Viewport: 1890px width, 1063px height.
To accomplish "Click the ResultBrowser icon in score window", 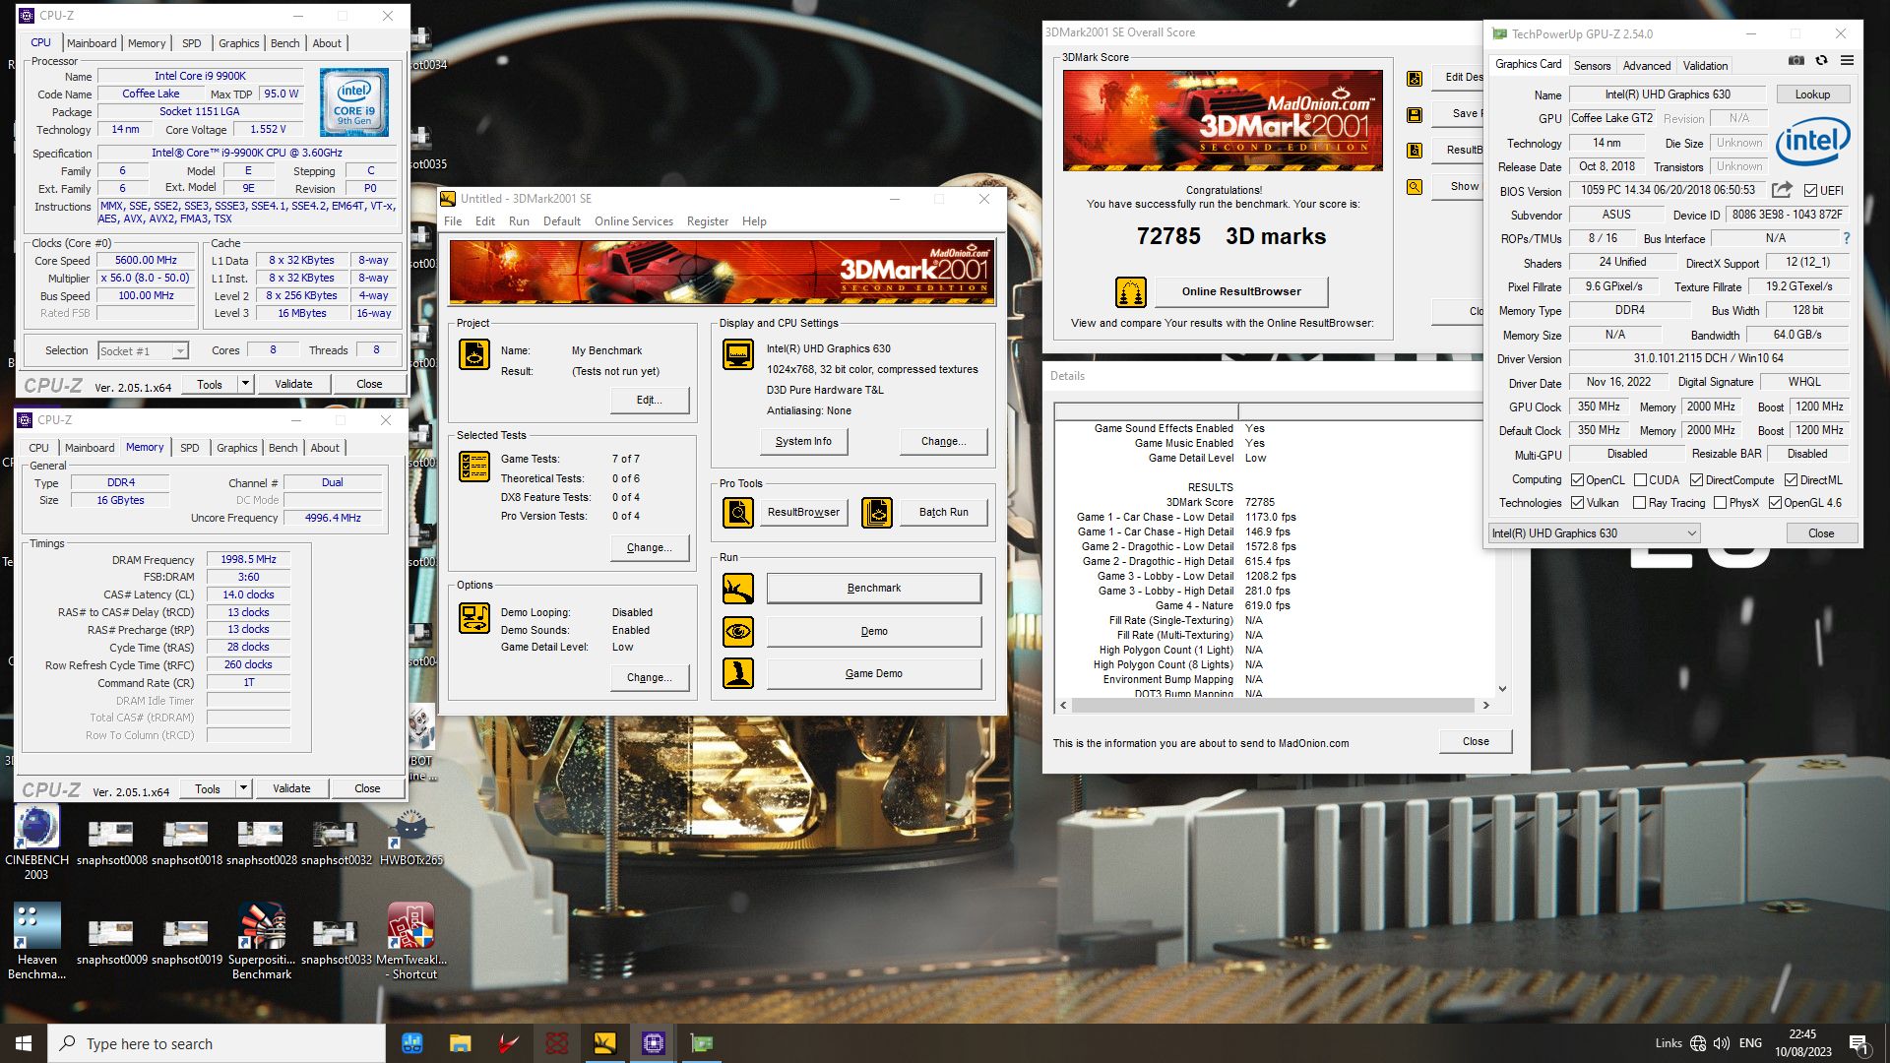I will click(x=1415, y=151).
